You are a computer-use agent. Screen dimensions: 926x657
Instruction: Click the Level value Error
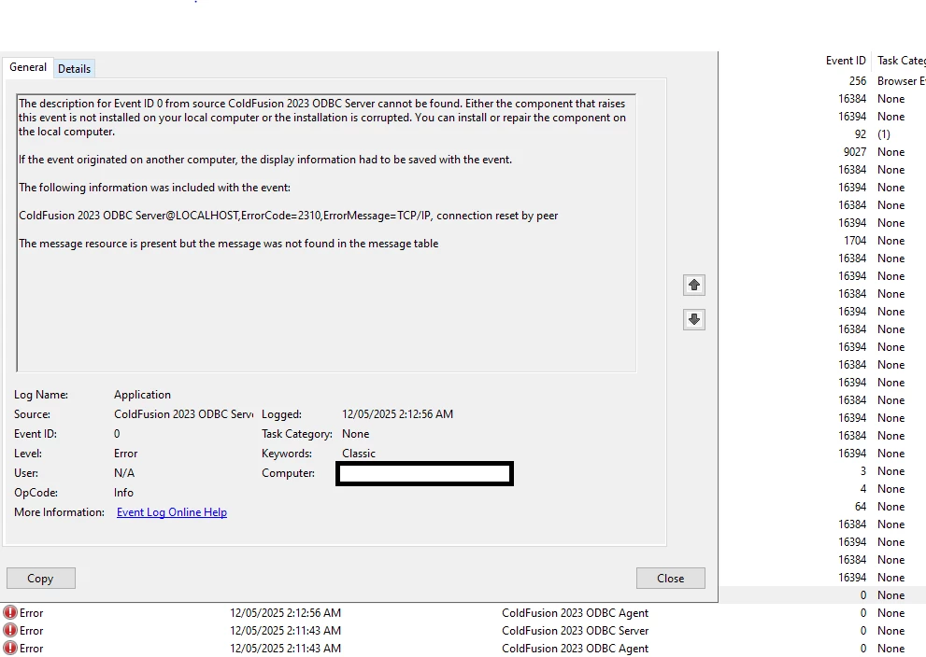click(x=126, y=453)
